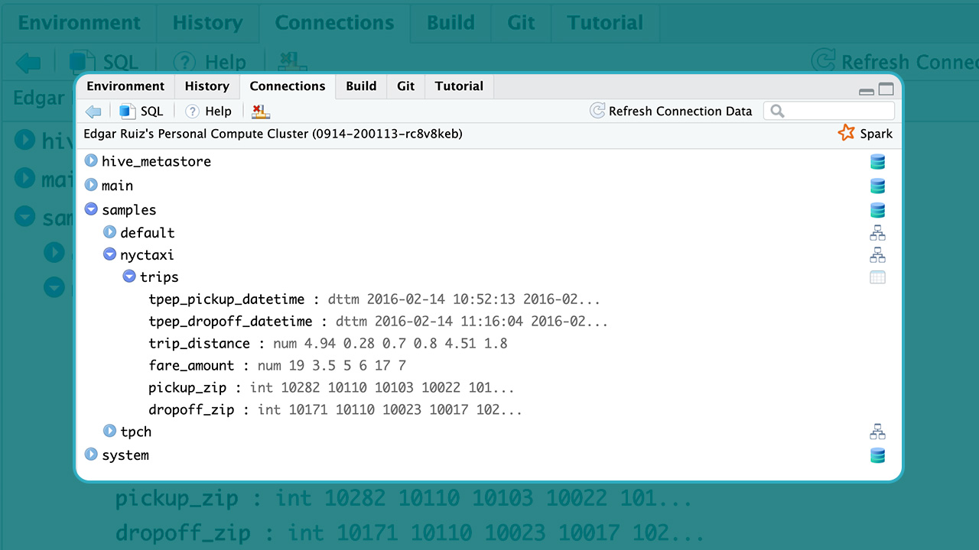Click the system catalog database icon
Screen dimensions: 979x550
[x=877, y=456]
